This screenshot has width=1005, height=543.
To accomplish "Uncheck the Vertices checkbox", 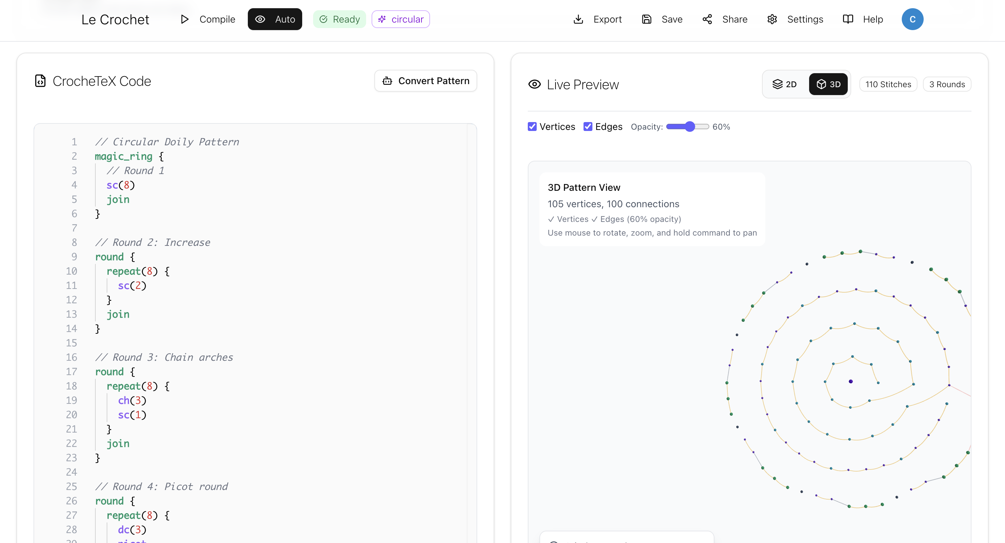I will (532, 127).
